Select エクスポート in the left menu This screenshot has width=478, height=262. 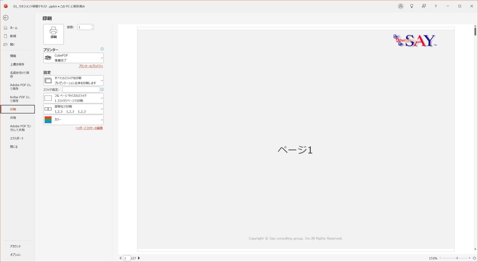pos(17,138)
